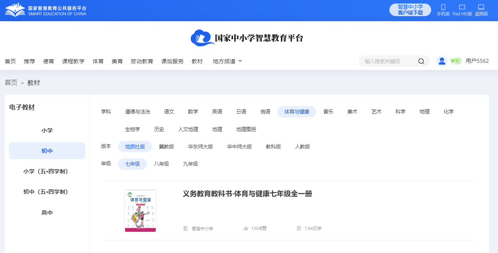Screen dimensions: 498x253
Task: Select 小学（五•四学制） in the sidebar
Action: click(x=47, y=171)
